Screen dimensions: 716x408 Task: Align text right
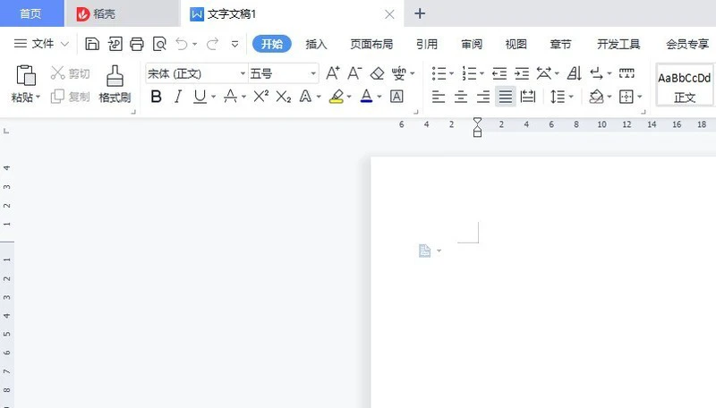[x=483, y=97]
